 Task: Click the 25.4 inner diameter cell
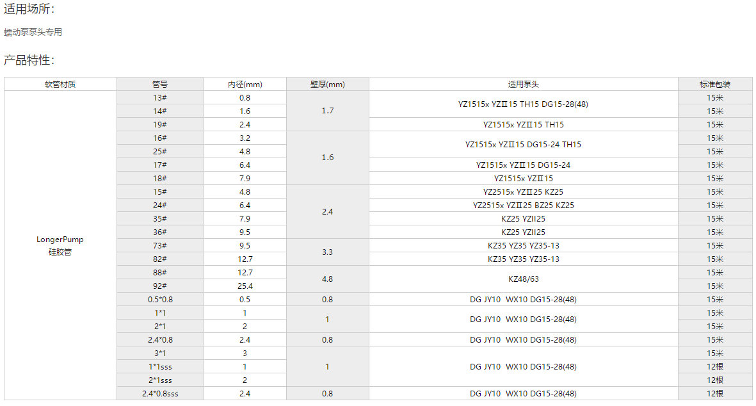[x=245, y=286]
